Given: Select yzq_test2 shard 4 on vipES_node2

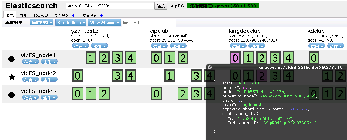Looking at the screenshot, I should point(131,76).
